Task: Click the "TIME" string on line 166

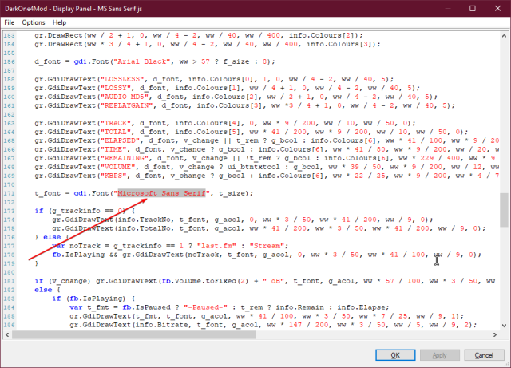Action: [x=113, y=149]
